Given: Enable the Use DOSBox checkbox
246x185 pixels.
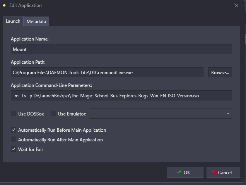Looking at the screenshot, I should [14, 114].
